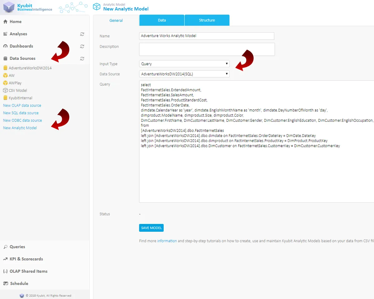Follow the 'information' hyperlink
The height and width of the screenshot is (299, 374).
pos(167,241)
